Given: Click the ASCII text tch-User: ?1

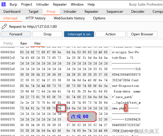Looking at the screenshot, I should (123, 58).
